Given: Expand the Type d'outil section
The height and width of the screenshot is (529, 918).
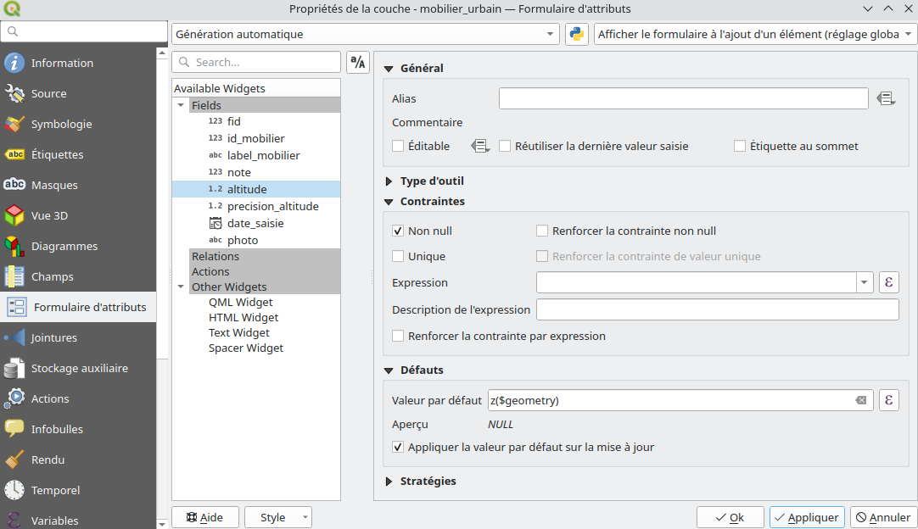Looking at the screenshot, I should [x=389, y=181].
